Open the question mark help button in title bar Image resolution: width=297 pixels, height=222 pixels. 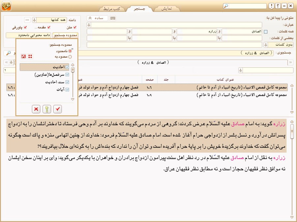coord(278,6)
